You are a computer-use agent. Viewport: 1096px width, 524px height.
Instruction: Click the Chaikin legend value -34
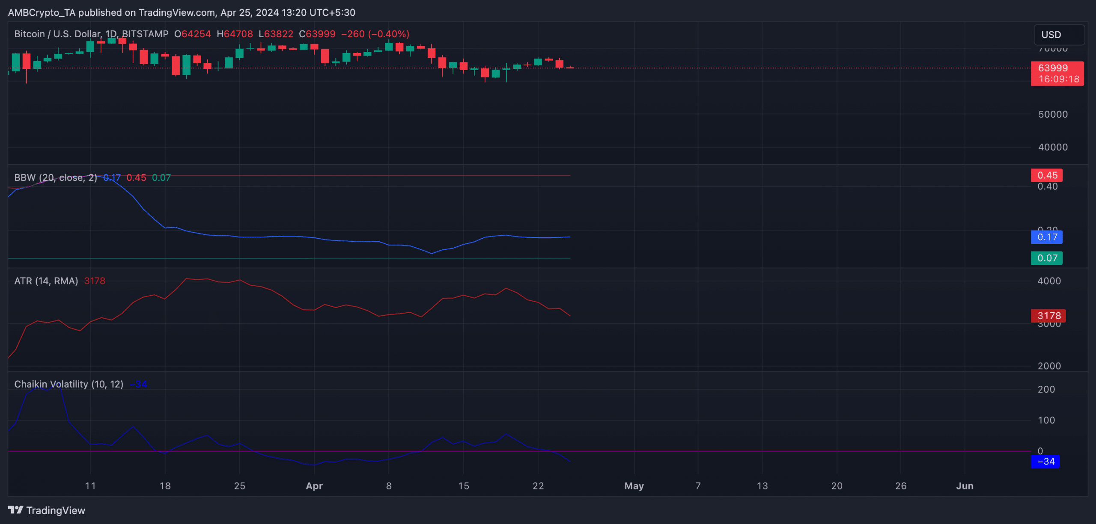coord(138,384)
